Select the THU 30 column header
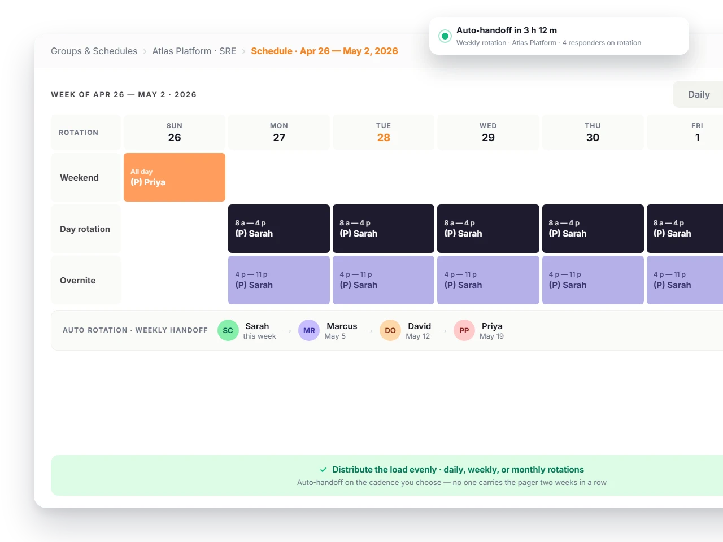The image size is (723, 542). tap(593, 132)
